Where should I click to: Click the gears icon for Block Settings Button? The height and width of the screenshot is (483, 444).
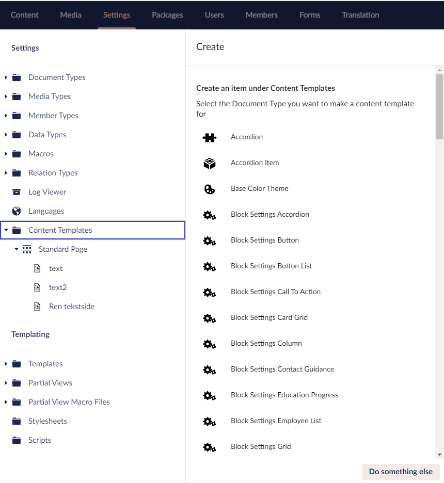[x=210, y=241]
